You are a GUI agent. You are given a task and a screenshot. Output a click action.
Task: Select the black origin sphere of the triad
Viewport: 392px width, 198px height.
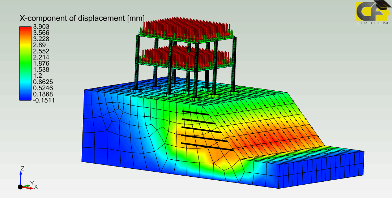20,187
